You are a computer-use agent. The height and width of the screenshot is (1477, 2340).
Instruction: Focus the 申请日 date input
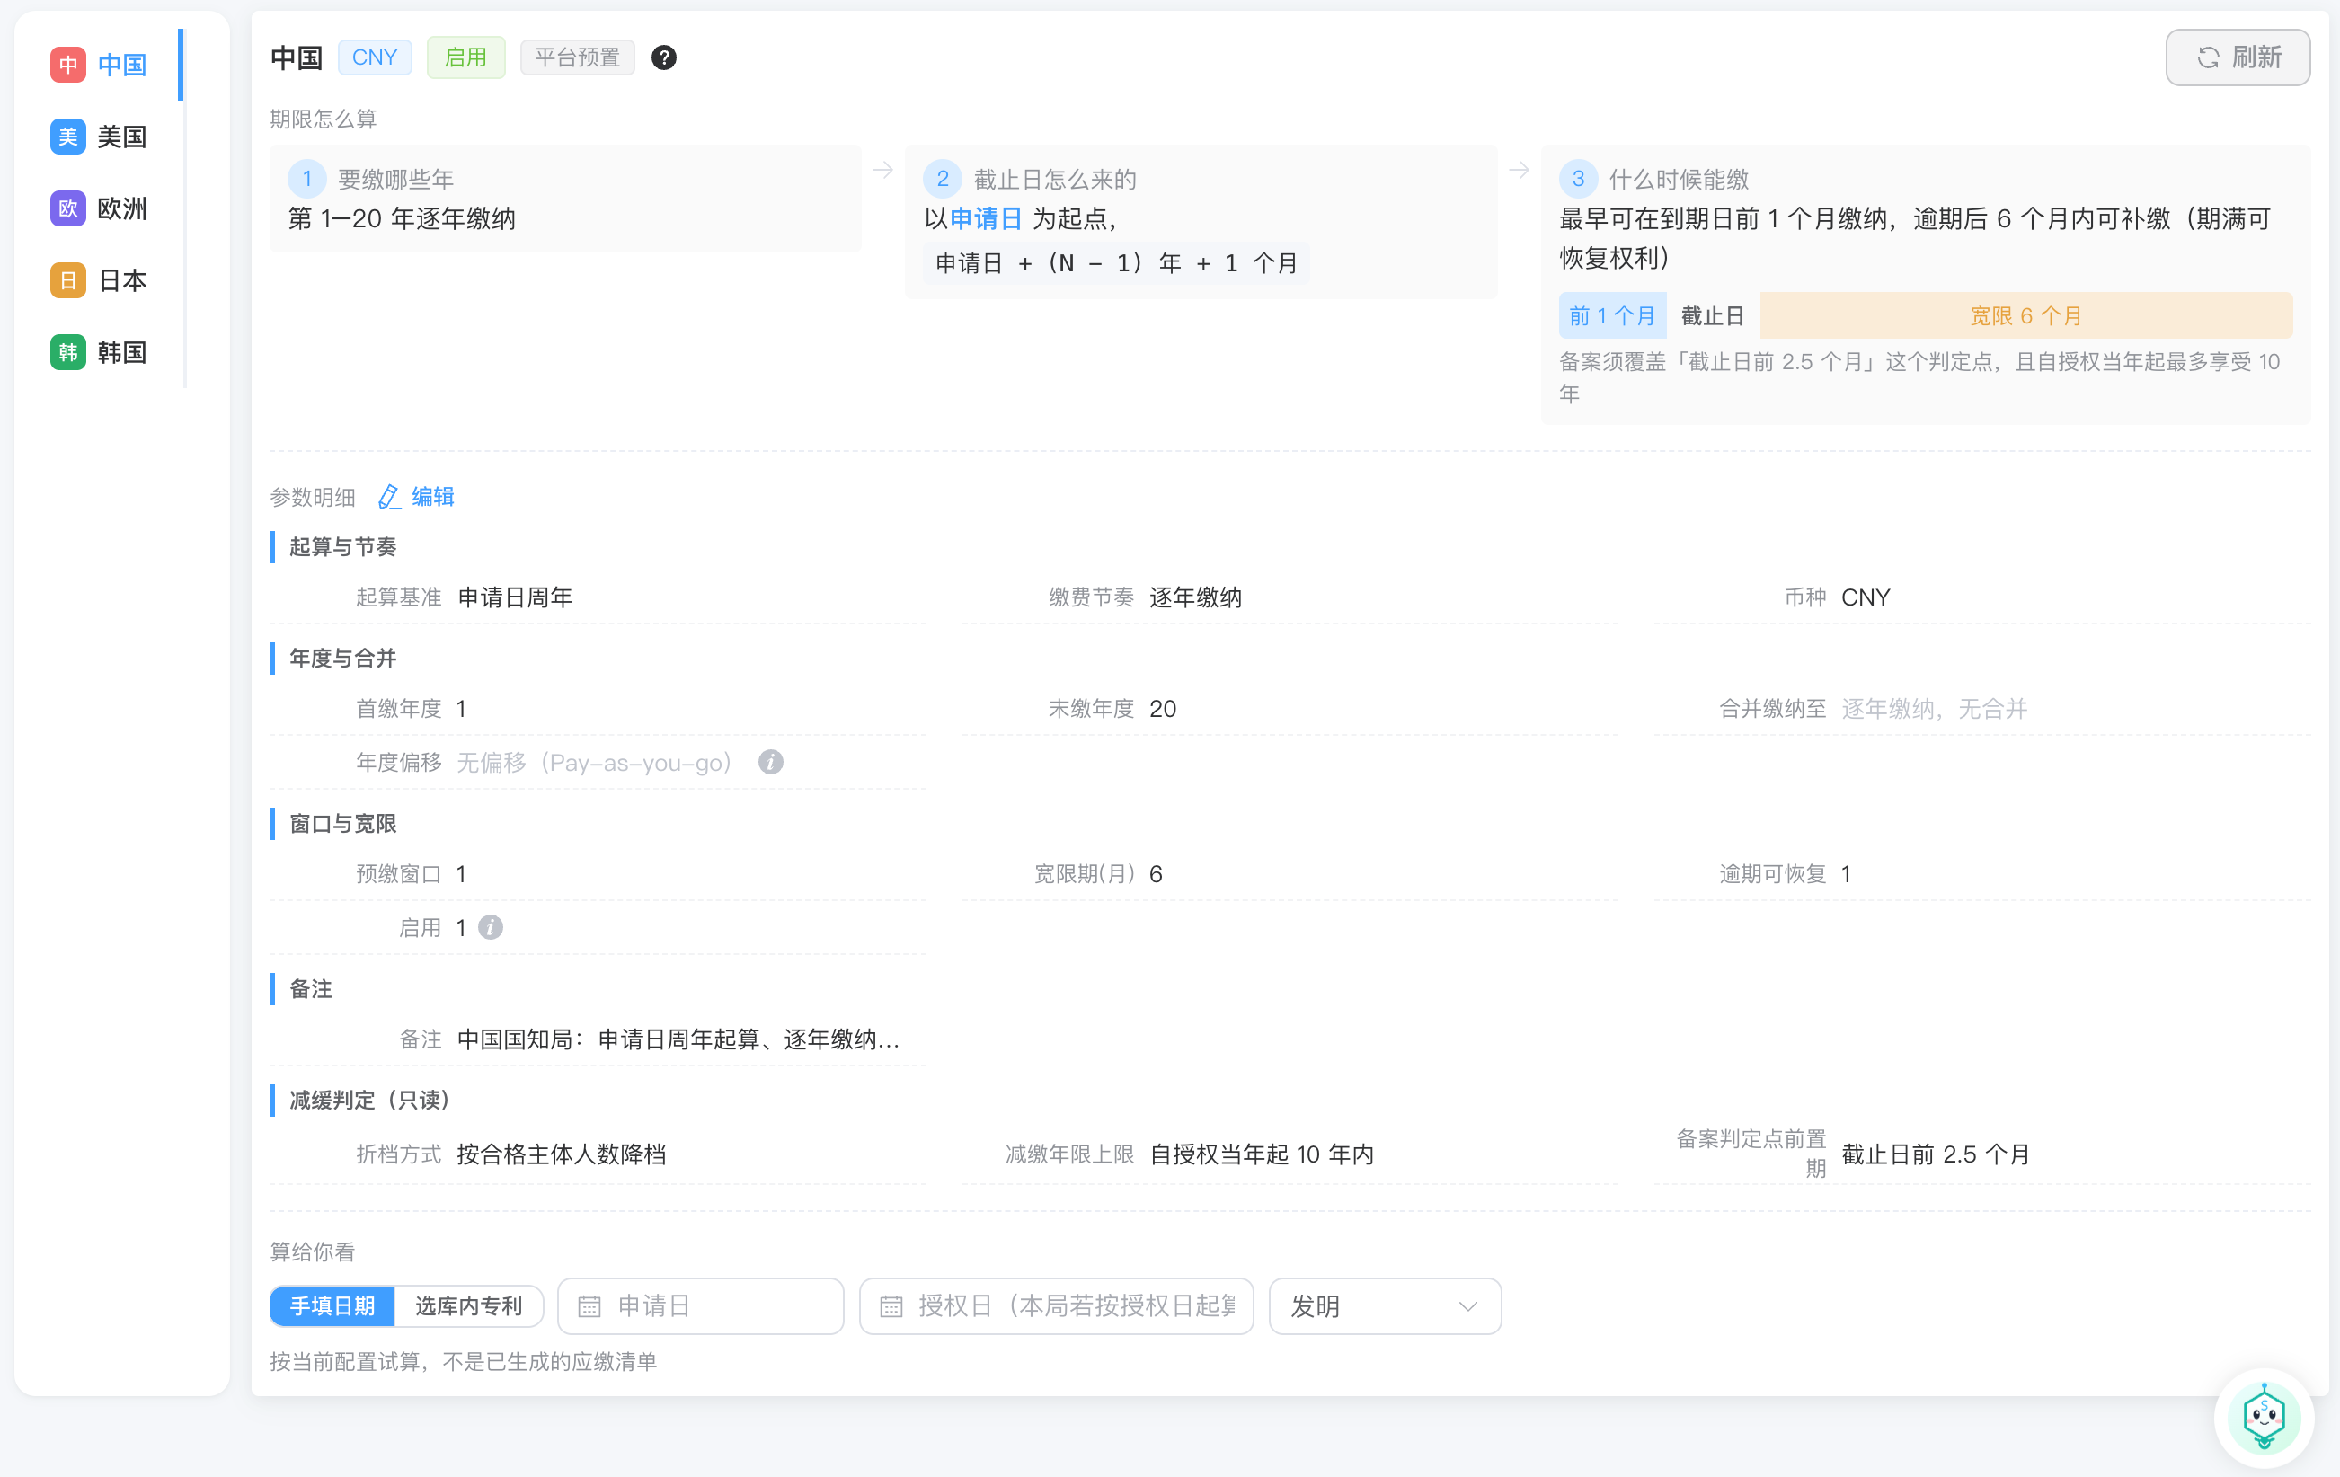pyautogui.click(x=701, y=1307)
